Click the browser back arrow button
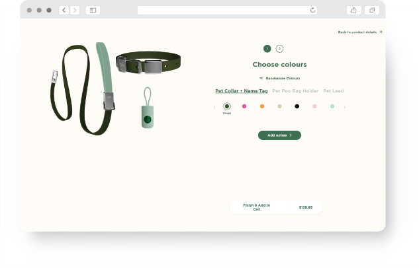This screenshot has width=419, height=268. pos(64,10)
